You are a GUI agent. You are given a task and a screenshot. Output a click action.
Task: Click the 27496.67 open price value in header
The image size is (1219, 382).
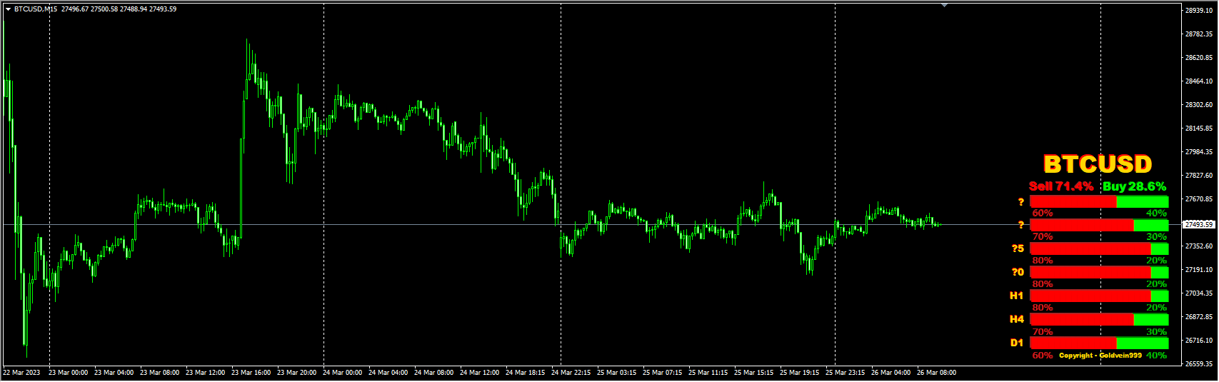point(75,9)
